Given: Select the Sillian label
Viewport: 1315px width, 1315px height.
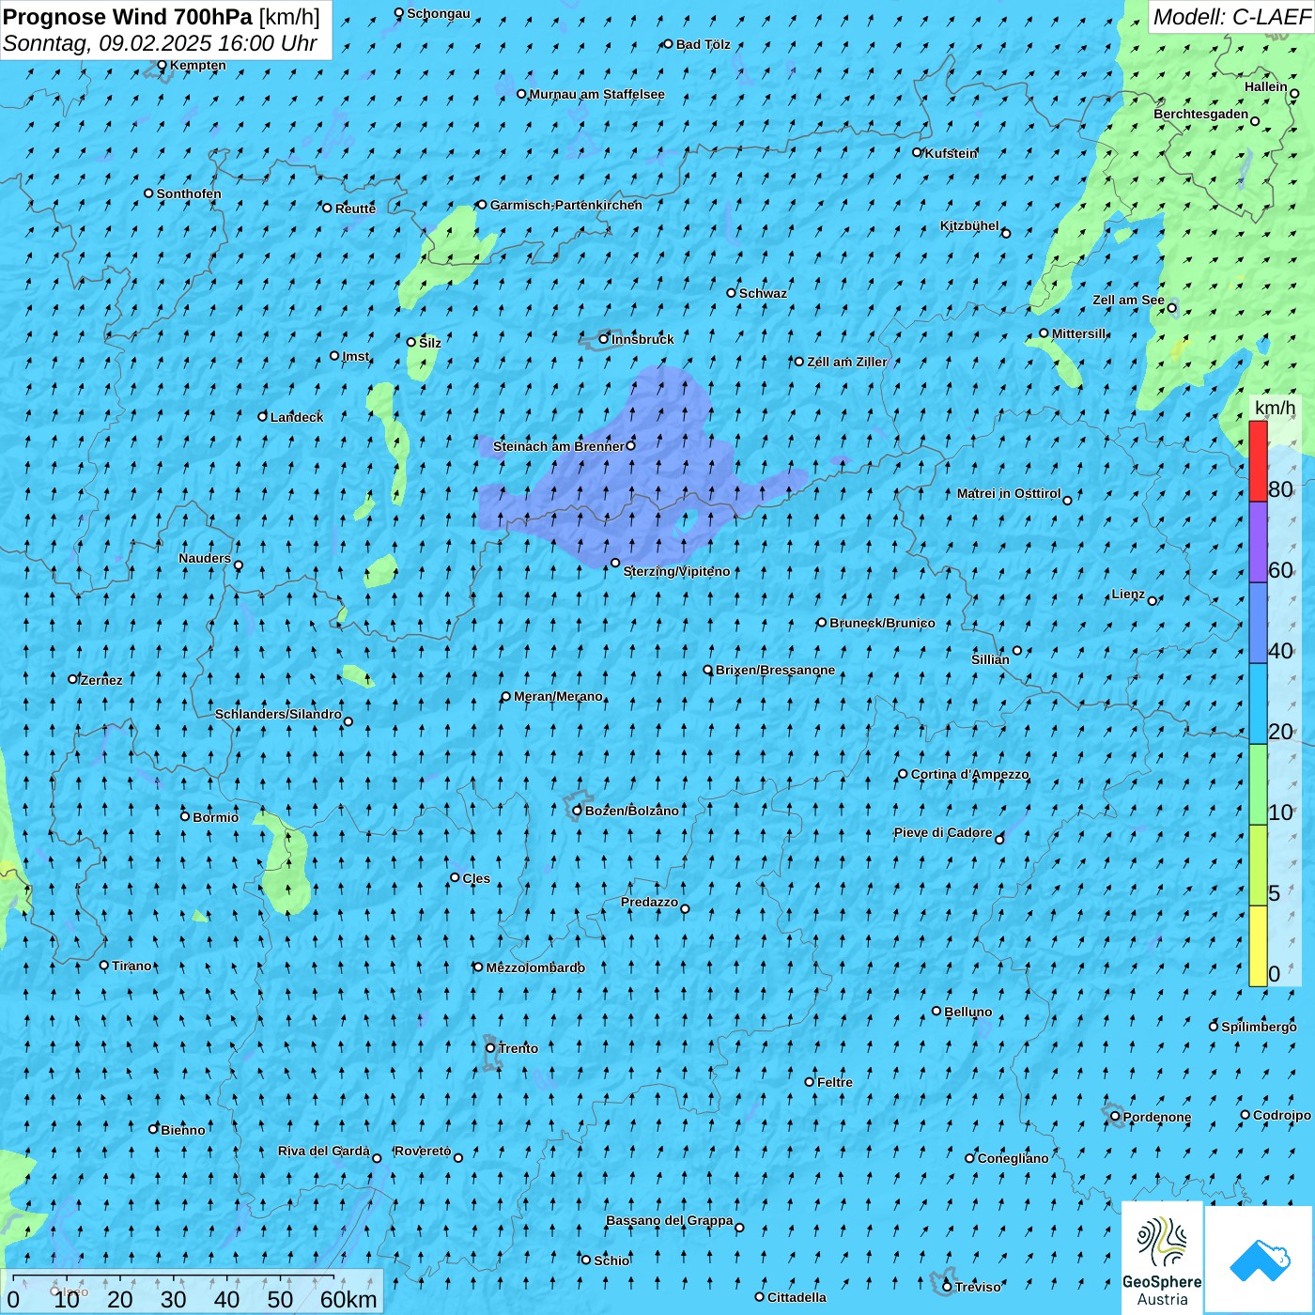Looking at the screenshot, I should [990, 659].
